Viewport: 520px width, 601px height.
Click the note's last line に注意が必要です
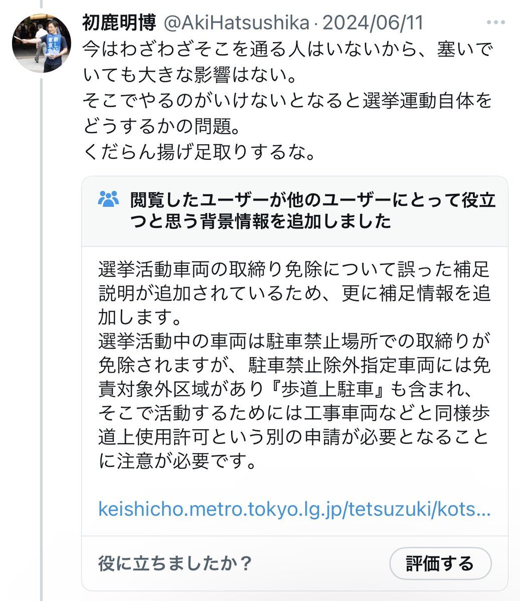pos(177,461)
